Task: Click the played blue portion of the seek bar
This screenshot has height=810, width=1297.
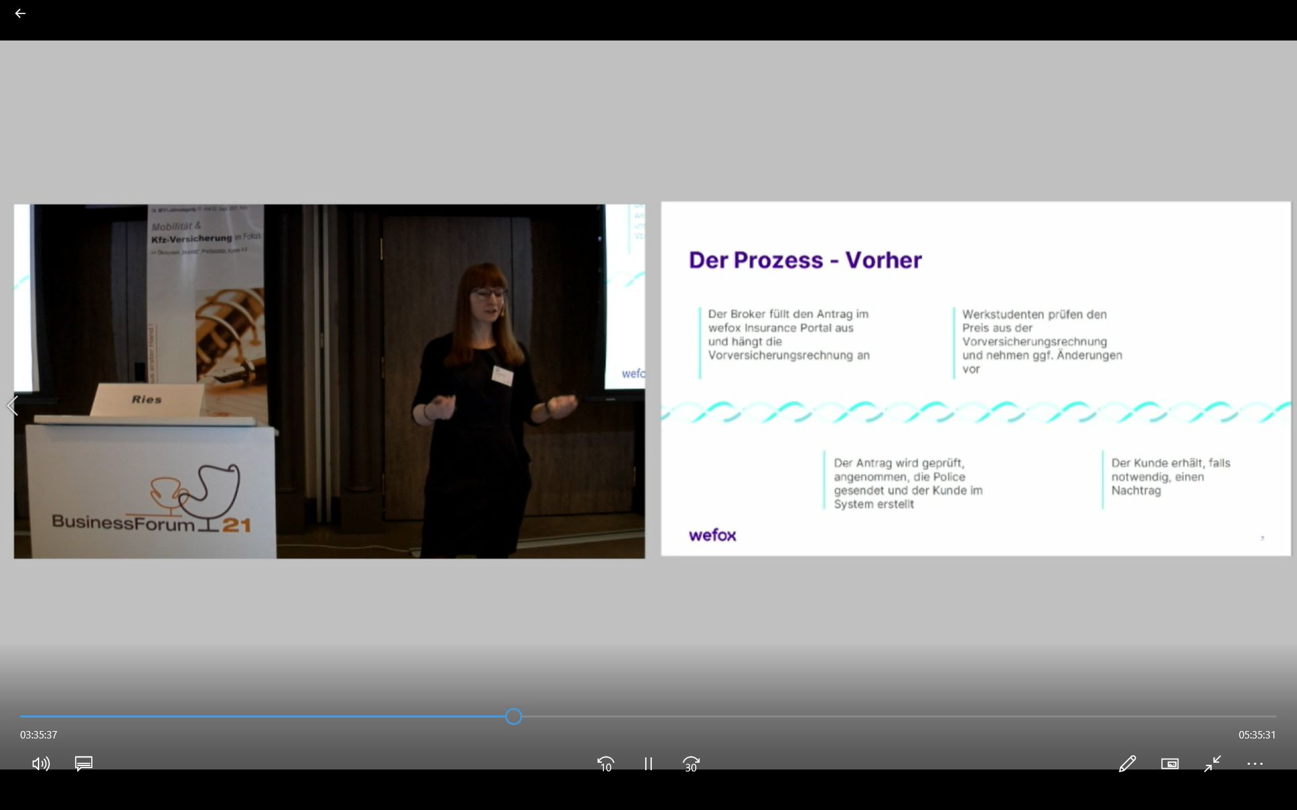Action: (270, 716)
